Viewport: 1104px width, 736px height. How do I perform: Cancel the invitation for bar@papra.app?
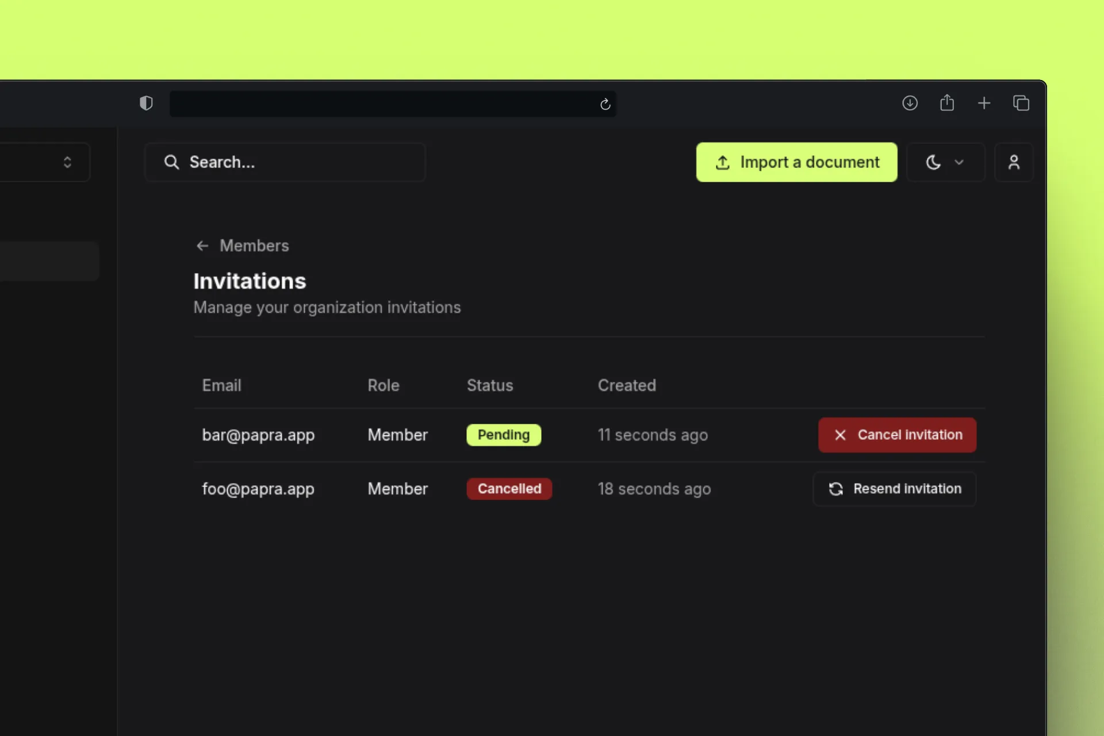point(897,435)
